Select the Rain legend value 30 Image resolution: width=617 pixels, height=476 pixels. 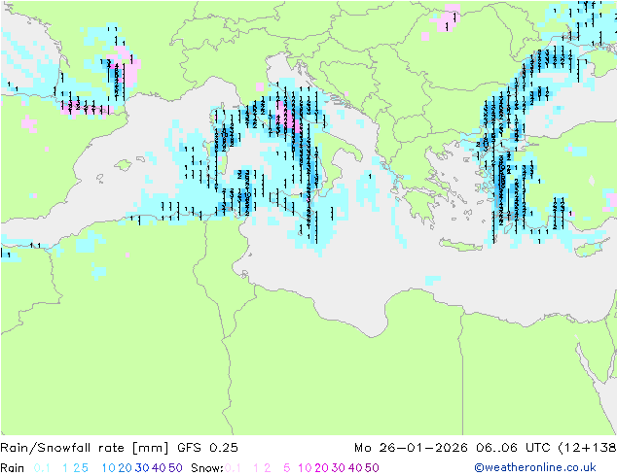(142, 468)
